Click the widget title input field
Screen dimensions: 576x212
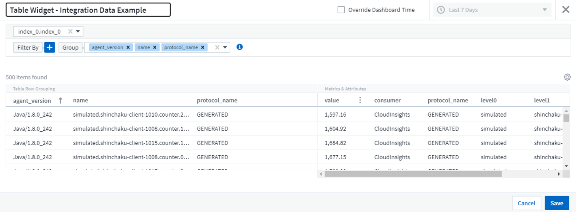[88, 10]
